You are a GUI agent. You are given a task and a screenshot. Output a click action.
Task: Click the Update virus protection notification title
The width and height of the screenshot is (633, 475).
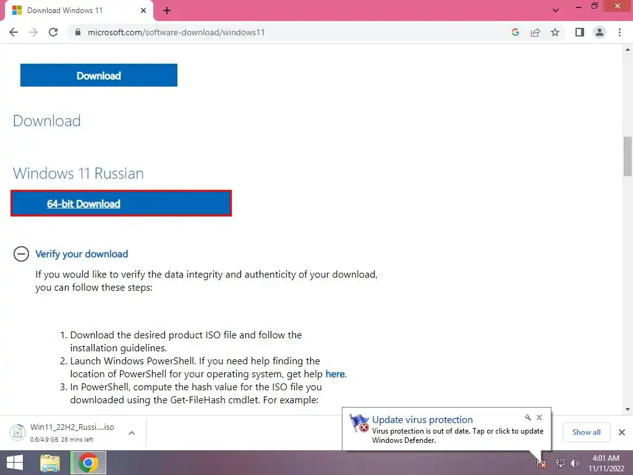click(x=422, y=420)
